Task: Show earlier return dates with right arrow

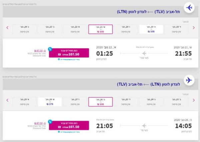Action: 194,100
